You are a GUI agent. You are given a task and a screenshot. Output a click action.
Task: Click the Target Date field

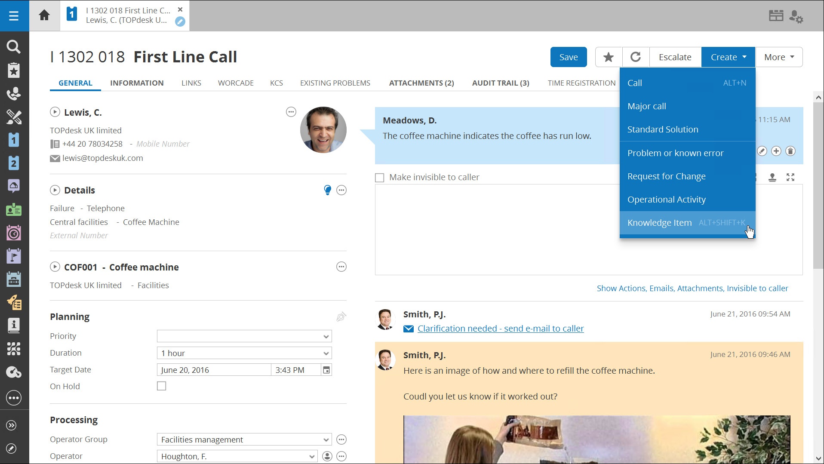tap(214, 369)
